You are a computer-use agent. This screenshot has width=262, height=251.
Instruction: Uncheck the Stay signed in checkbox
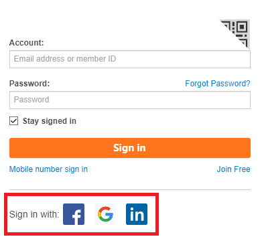click(13, 121)
